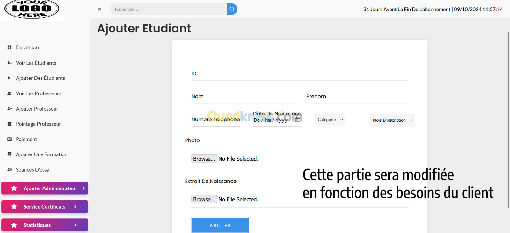Click the Voir Les Étudiants list icon
This screenshot has width=510, height=233.
(x=10, y=63)
